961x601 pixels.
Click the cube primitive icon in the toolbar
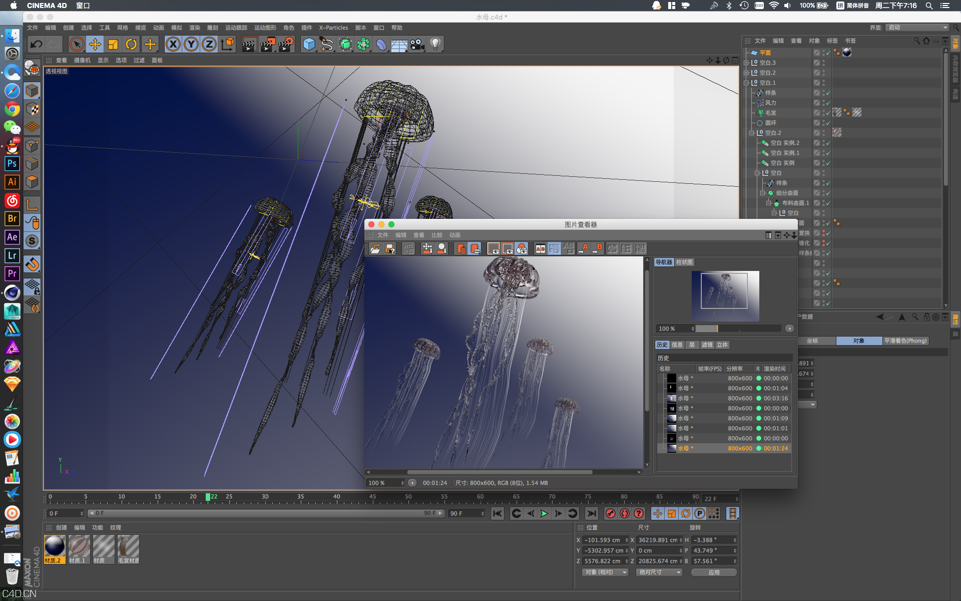tap(309, 44)
